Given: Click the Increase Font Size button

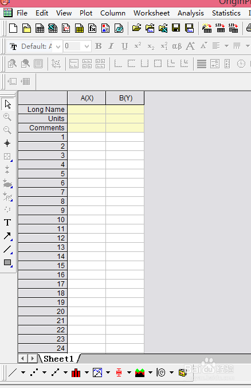Looking at the screenshot, I should coord(190,46).
